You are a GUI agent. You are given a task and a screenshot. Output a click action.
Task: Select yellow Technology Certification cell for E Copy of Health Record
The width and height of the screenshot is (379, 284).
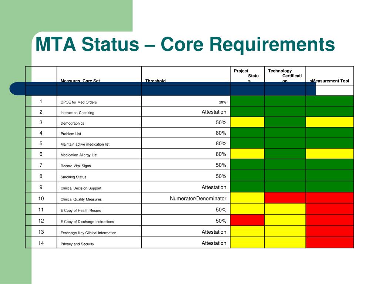click(285, 209)
